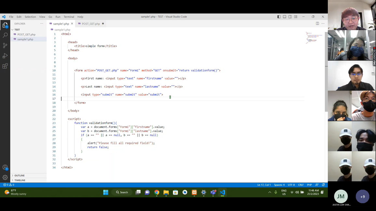Change indentation via Spaces: 4
376x211 pixels.
tap(279, 185)
